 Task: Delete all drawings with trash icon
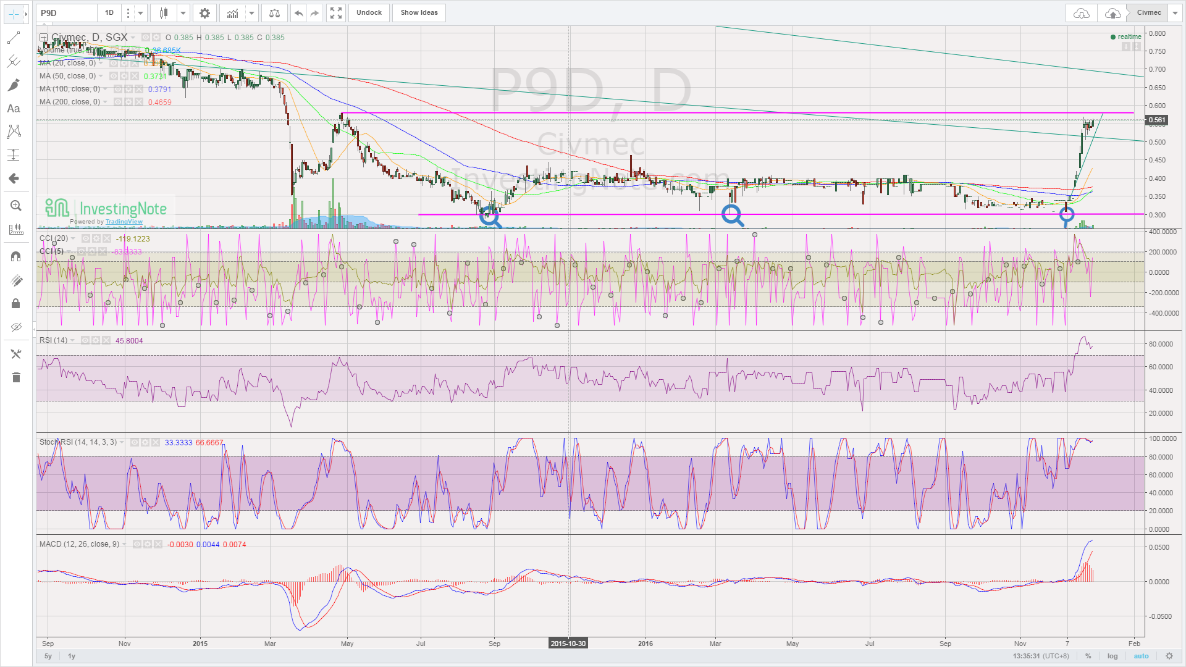[15, 377]
